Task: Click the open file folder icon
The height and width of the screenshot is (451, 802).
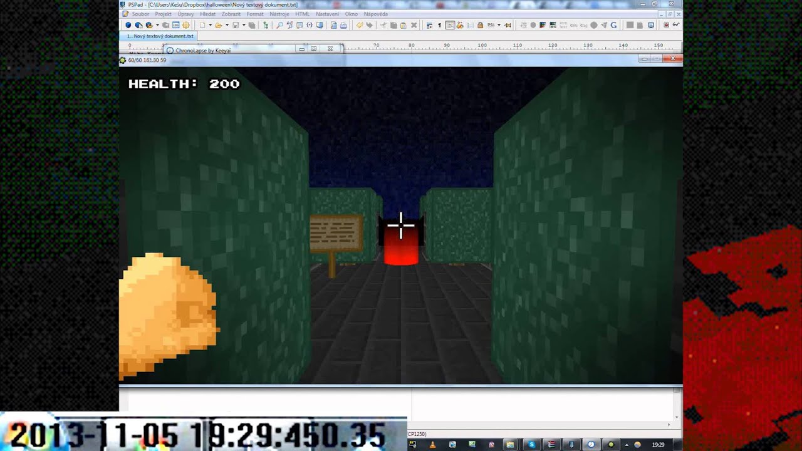Action: (218, 25)
